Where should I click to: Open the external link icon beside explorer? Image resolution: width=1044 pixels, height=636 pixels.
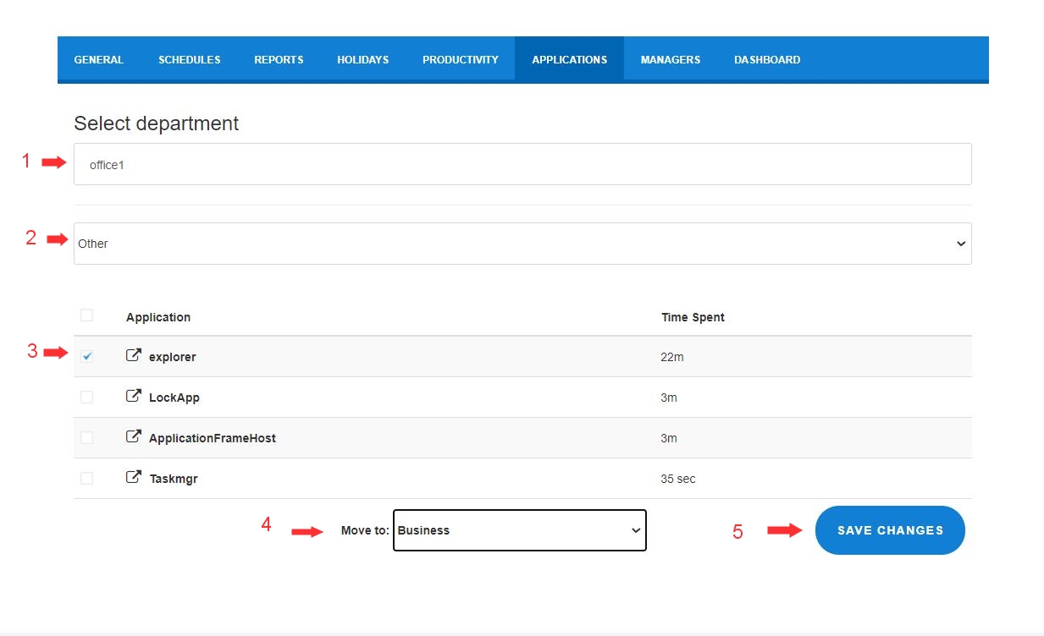pos(133,356)
